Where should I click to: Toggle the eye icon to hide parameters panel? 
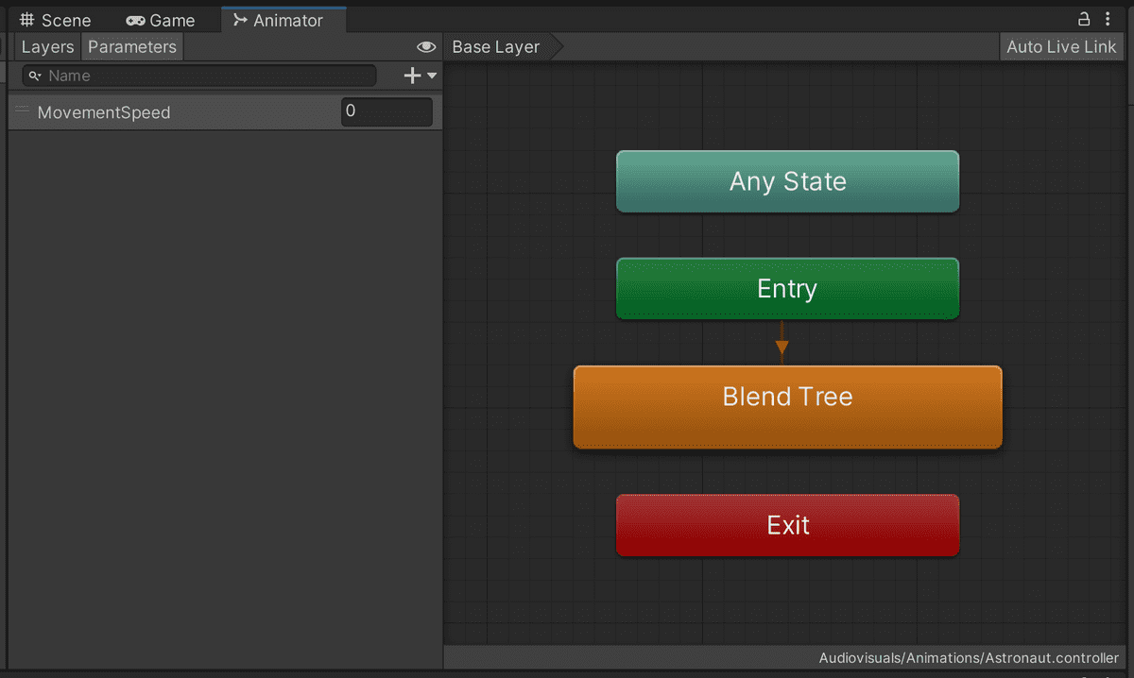(x=426, y=47)
